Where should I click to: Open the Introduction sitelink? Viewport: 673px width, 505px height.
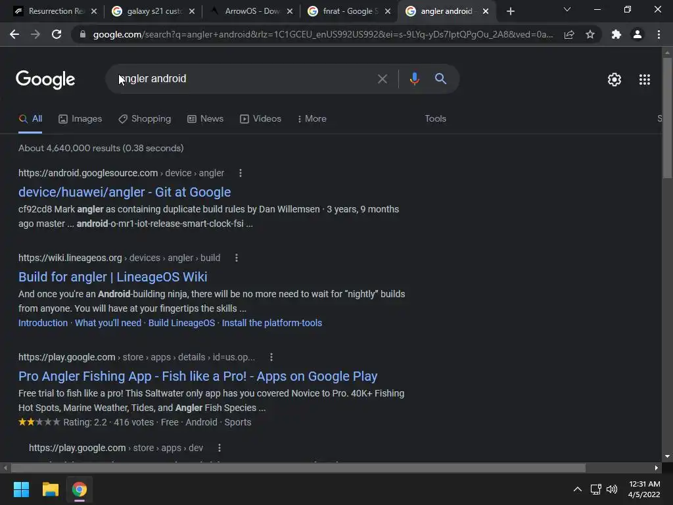[x=43, y=323]
